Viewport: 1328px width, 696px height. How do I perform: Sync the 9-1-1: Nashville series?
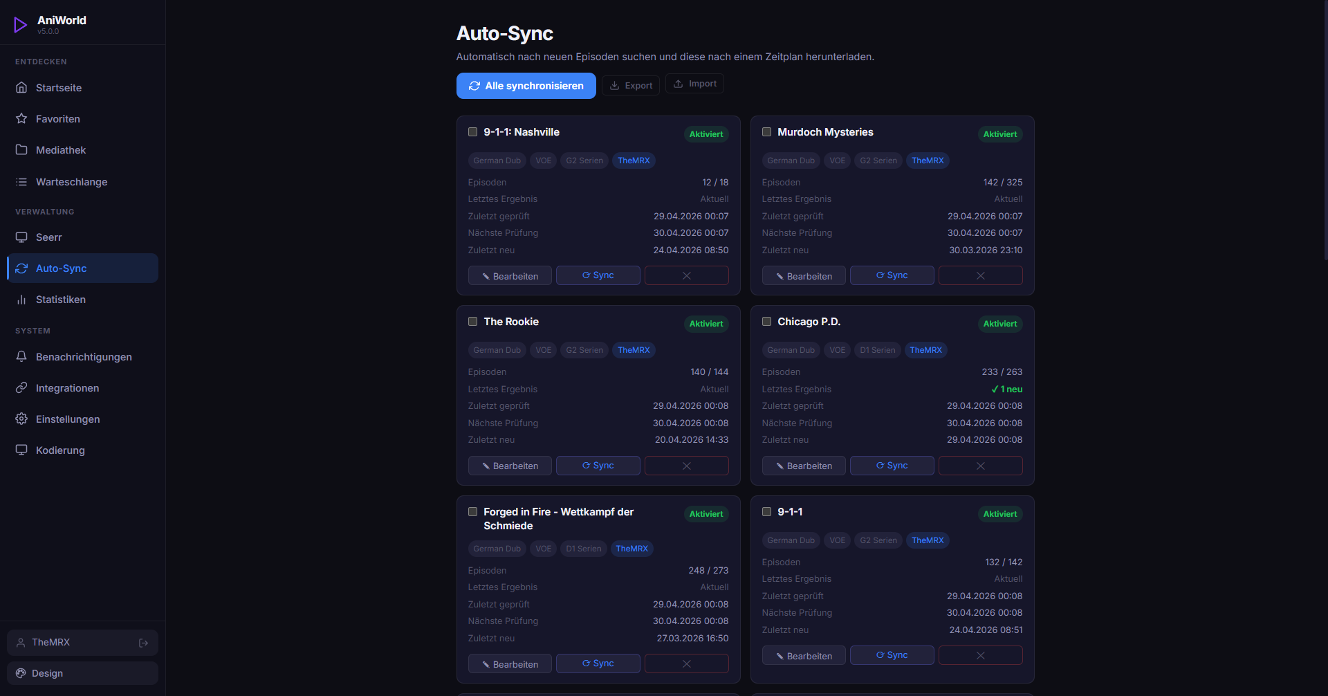click(x=598, y=275)
